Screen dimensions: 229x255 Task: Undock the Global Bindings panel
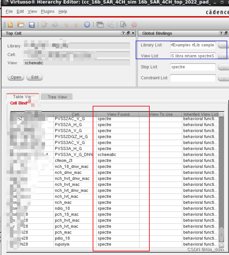(226, 33)
